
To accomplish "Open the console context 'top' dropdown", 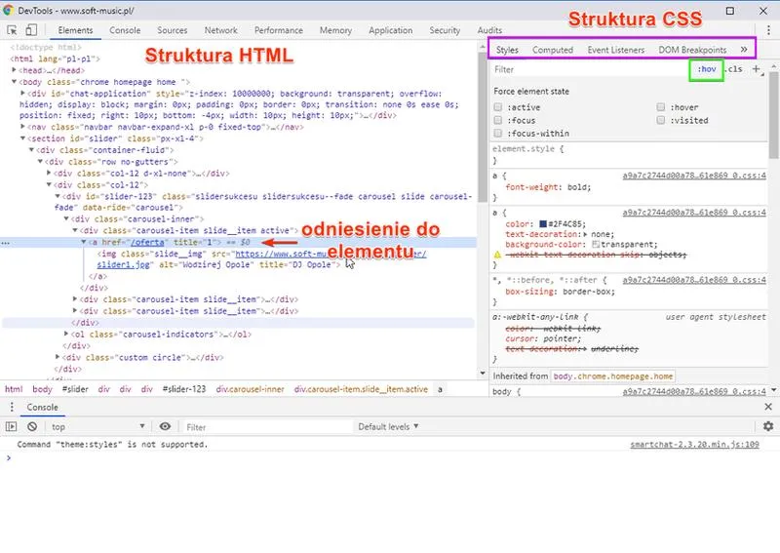I will pos(98,426).
